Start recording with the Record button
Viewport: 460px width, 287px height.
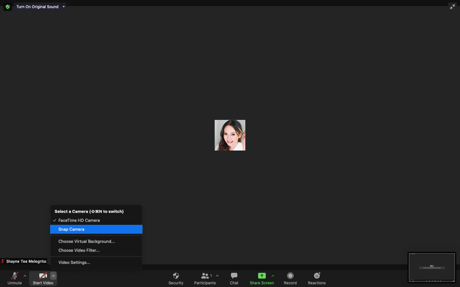pyautogui.click(x=290, y=278)
